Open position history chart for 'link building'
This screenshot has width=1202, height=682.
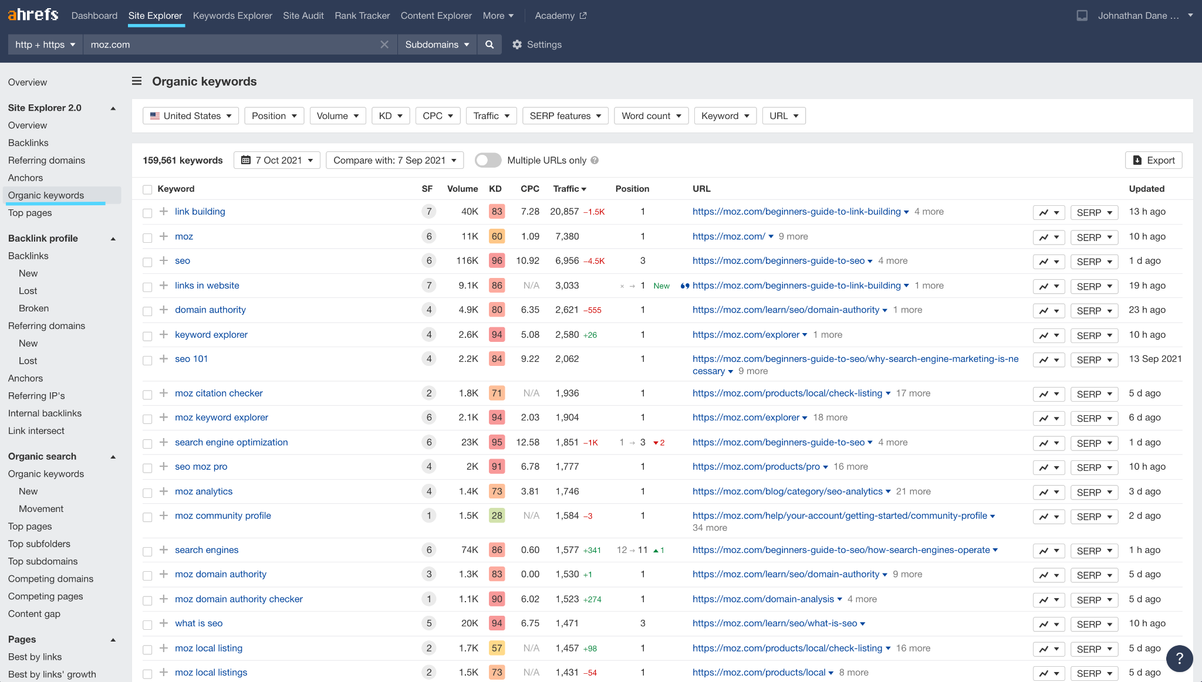pos(1049,212)
